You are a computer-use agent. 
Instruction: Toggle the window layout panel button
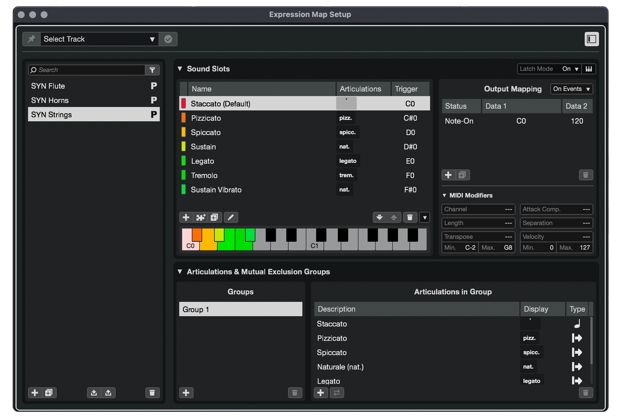point(591,39)
